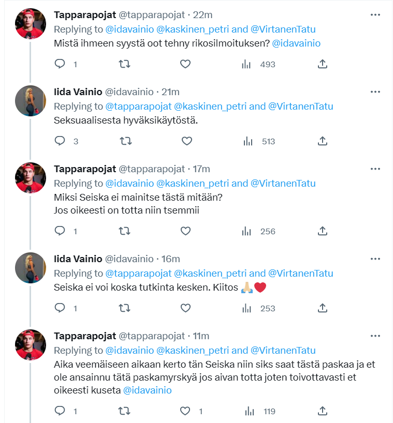Open more menu on Iida Vainio's 21m tweet
This screenshot has width=393, height=423.
point(375,92)
